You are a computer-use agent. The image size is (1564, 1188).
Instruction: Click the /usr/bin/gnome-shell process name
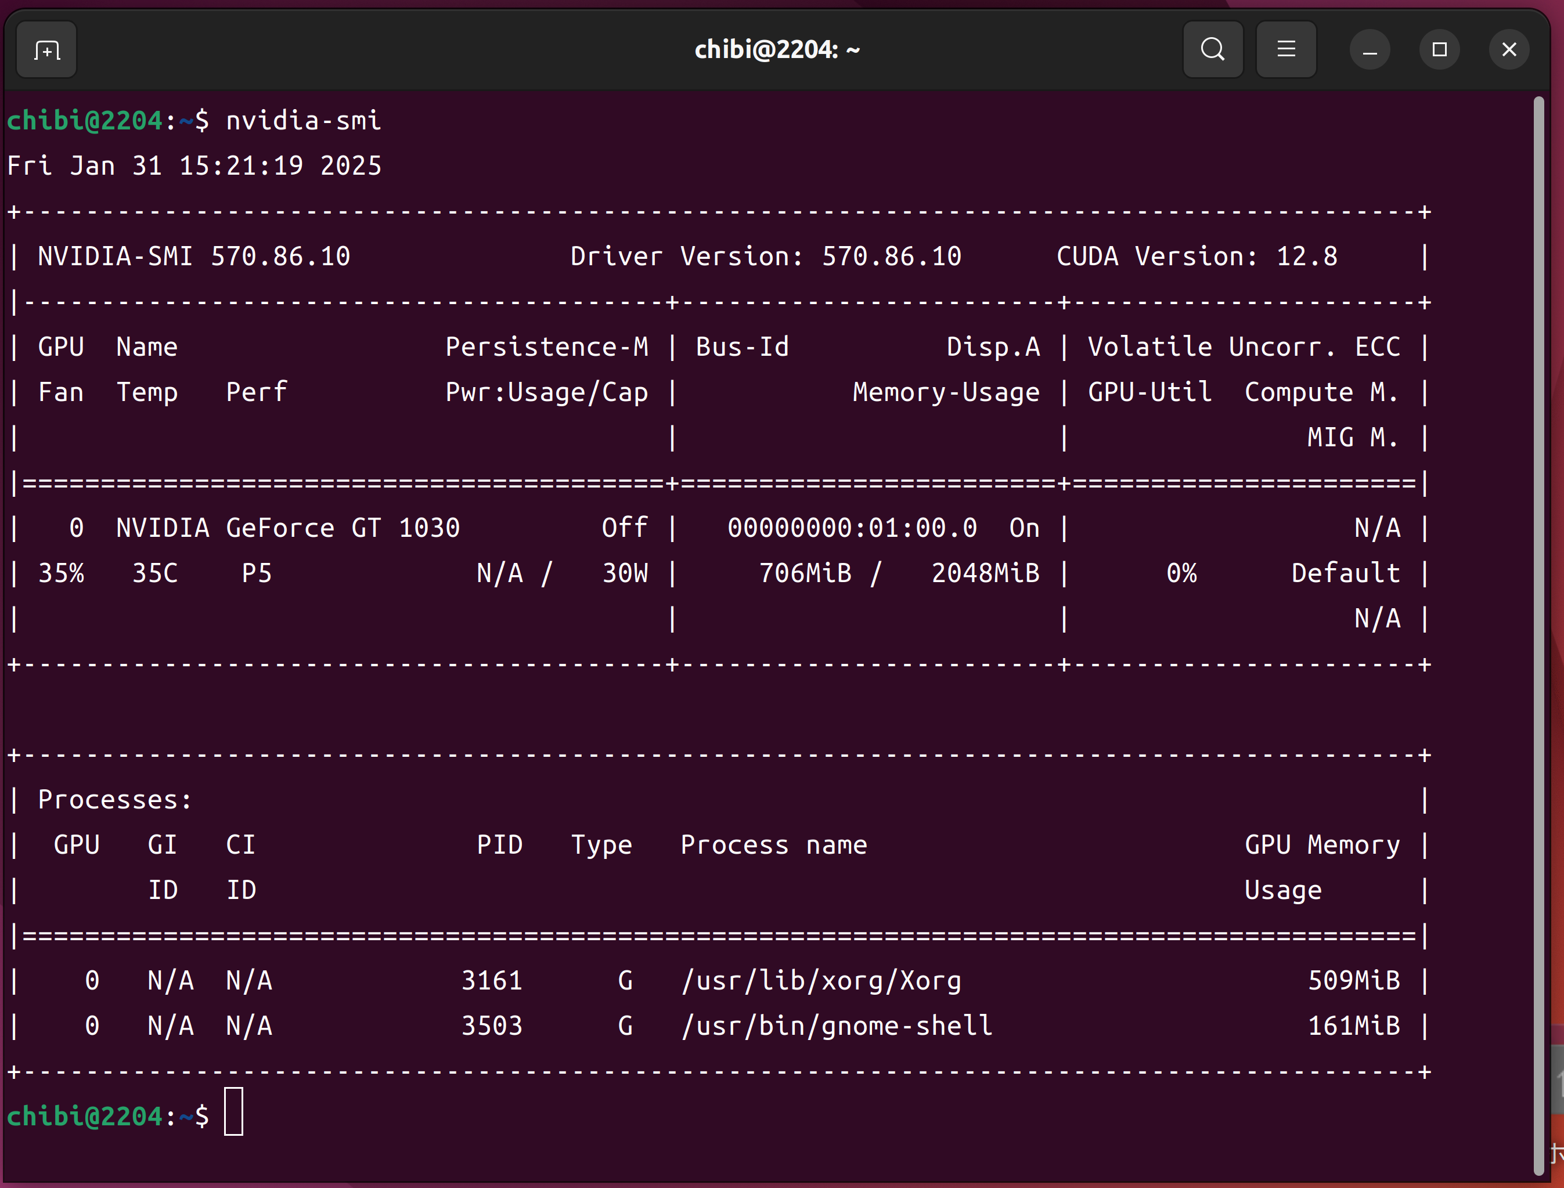pos(836,1025)
